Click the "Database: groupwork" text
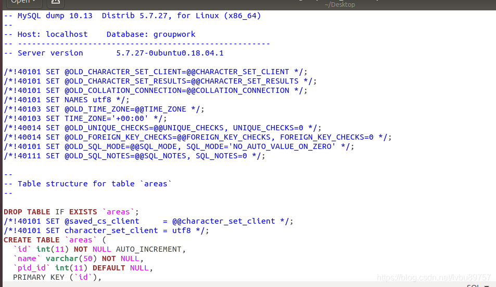Viewport: 496px width, 287px height. (x=151, y=34)
